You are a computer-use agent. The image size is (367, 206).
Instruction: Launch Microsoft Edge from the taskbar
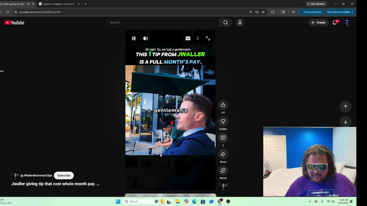coord(194,201)
